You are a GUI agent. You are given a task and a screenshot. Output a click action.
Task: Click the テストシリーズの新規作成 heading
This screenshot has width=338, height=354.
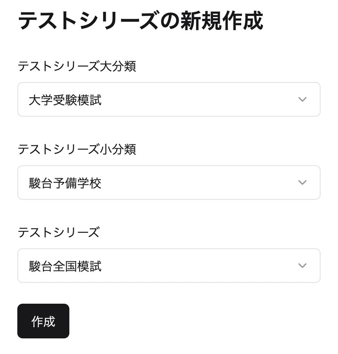(140, 20)
